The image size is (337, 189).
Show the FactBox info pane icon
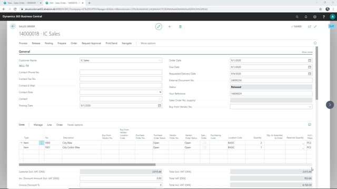[x=315, y=43]
